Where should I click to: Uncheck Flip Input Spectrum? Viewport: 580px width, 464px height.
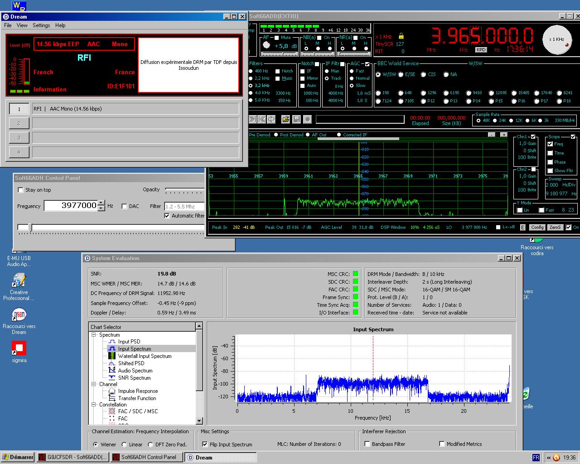click(205, 445)
